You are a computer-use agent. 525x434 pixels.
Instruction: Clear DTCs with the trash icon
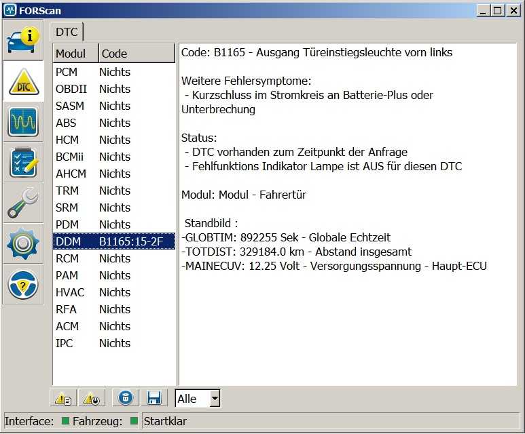point(126,398)
